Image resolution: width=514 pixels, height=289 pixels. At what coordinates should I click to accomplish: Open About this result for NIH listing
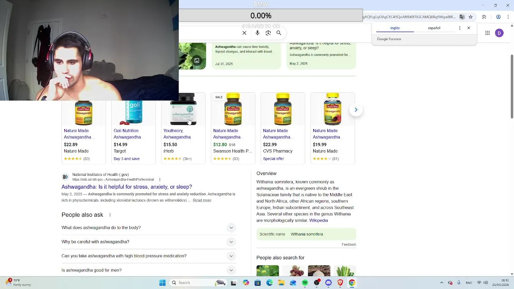[x=159, y=179]
